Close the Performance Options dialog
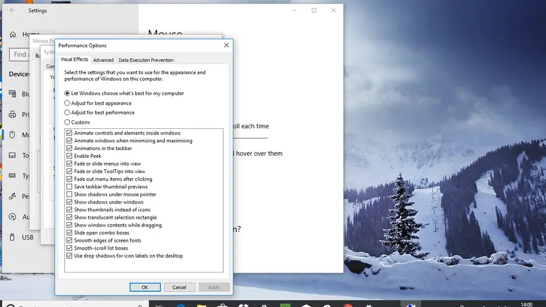The height and width of the screenshot is (307, 546). 226,45
